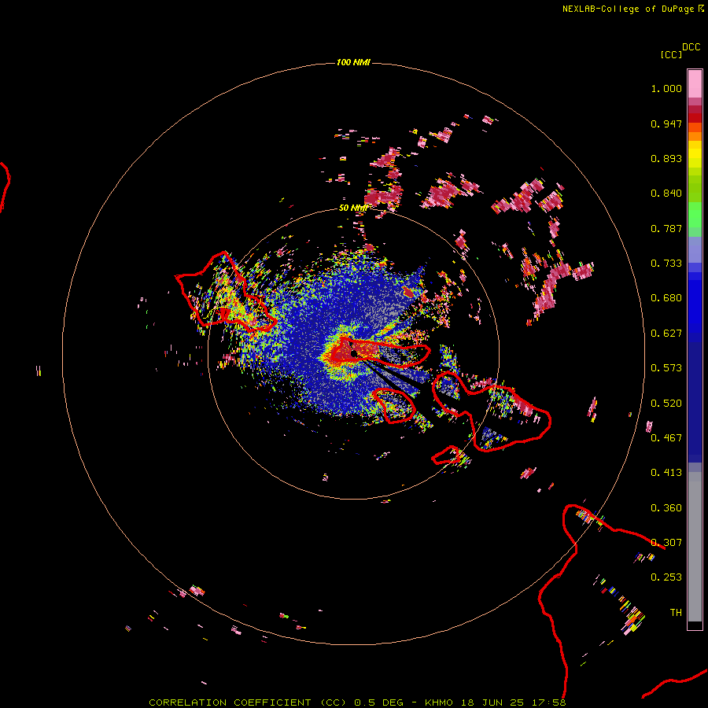Click the 0.467 scale value
The image size is (708, 708).
click(666, 438)
